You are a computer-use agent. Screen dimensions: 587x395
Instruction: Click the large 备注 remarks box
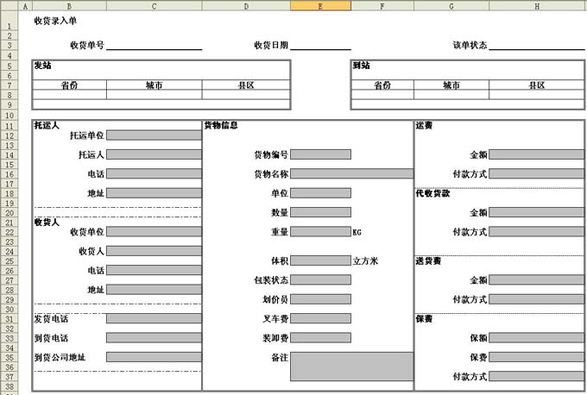click(351, 367)
